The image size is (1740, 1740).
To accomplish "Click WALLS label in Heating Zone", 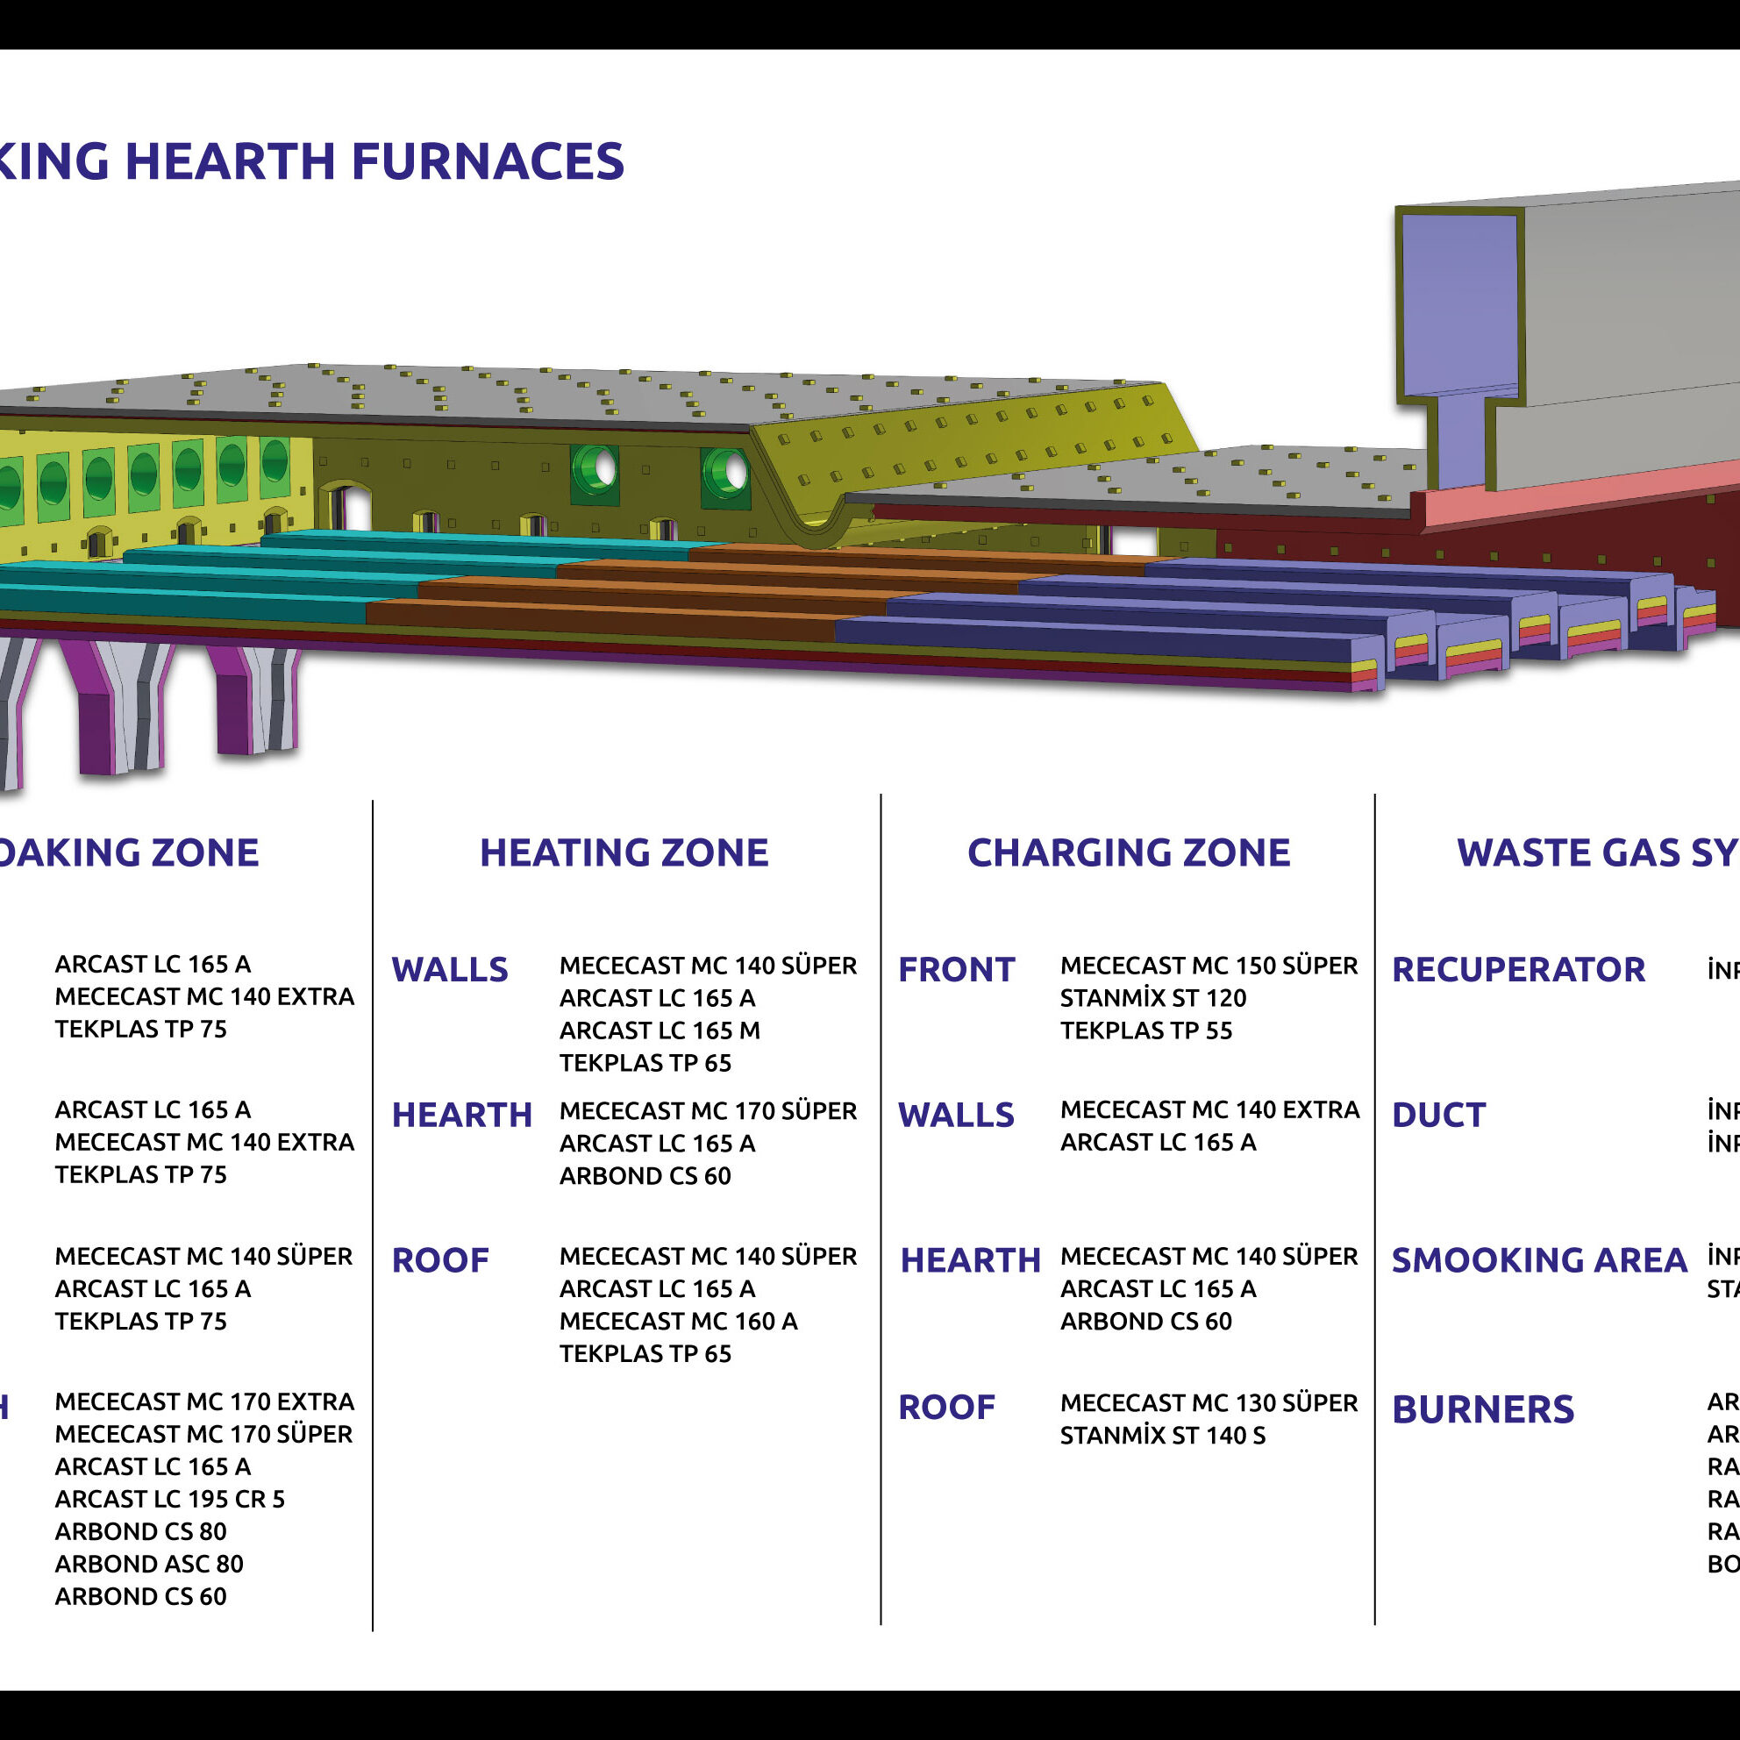I will 449,970.
